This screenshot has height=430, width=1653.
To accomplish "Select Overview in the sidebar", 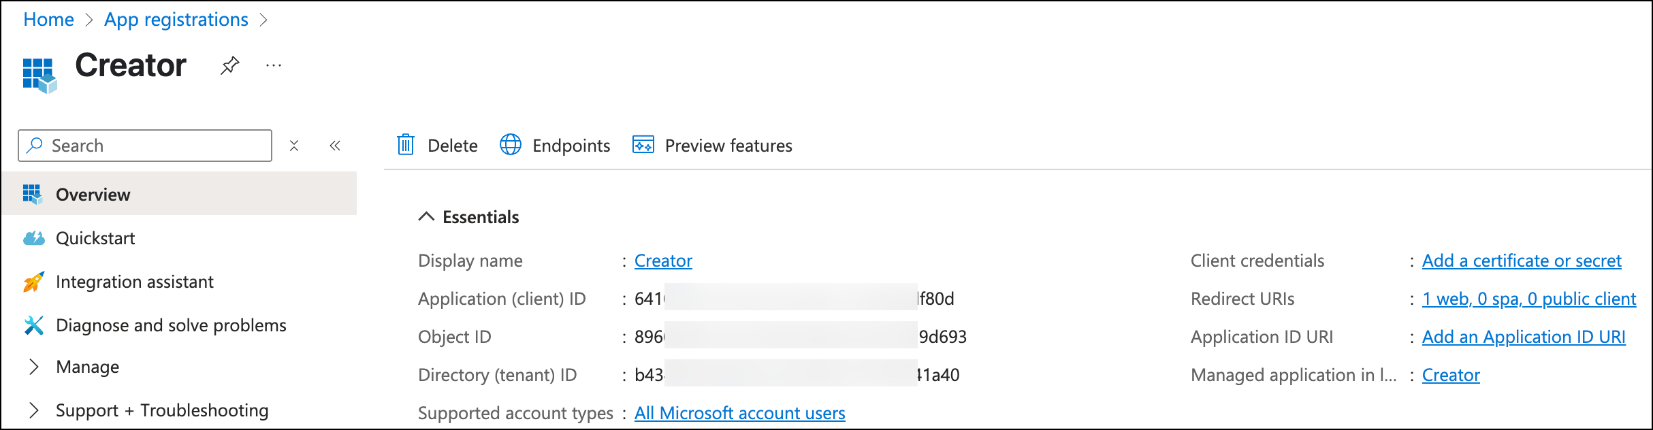I will (x=93, y=195).
